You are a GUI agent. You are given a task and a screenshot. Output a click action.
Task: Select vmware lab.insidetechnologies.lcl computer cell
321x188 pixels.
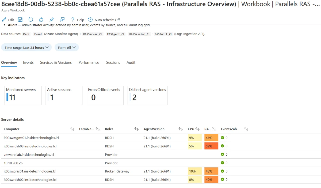29,155
